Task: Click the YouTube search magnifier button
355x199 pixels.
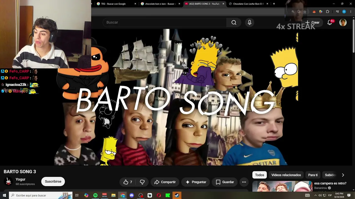Action: 234,22
